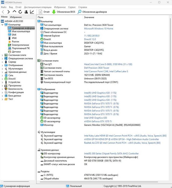172x188 pixels.
Task: Open the Microsoft Windows 10 Home link
Action: pyautogui.click(x=98, y=28)
